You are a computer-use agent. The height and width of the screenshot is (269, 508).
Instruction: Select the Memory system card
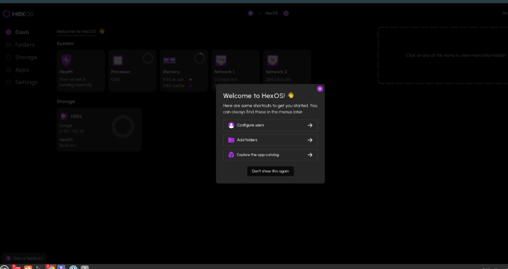(x=184, y=71)
